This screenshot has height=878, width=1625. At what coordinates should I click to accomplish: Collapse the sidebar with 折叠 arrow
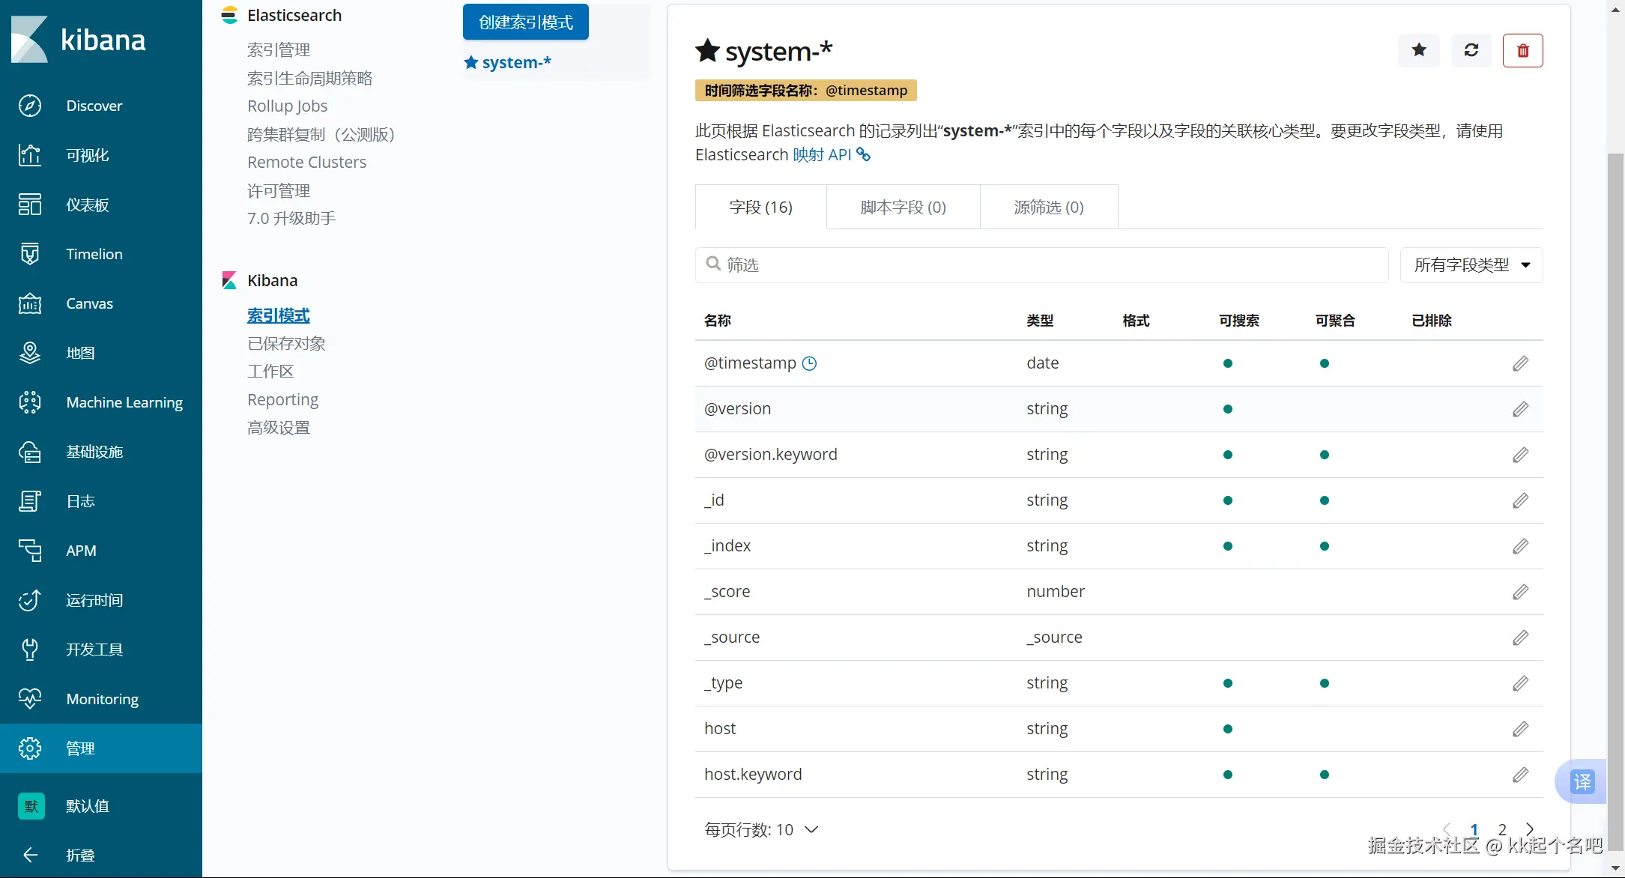click(x=30, y=855)
